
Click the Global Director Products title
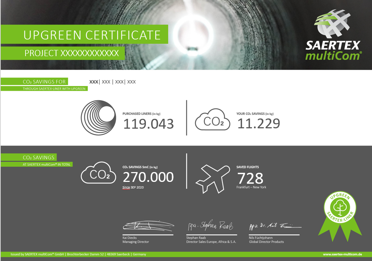(267, 242)
